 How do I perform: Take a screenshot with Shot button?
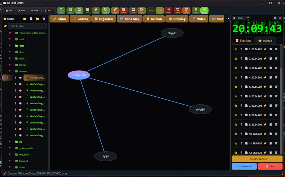(x=133, y=10)
